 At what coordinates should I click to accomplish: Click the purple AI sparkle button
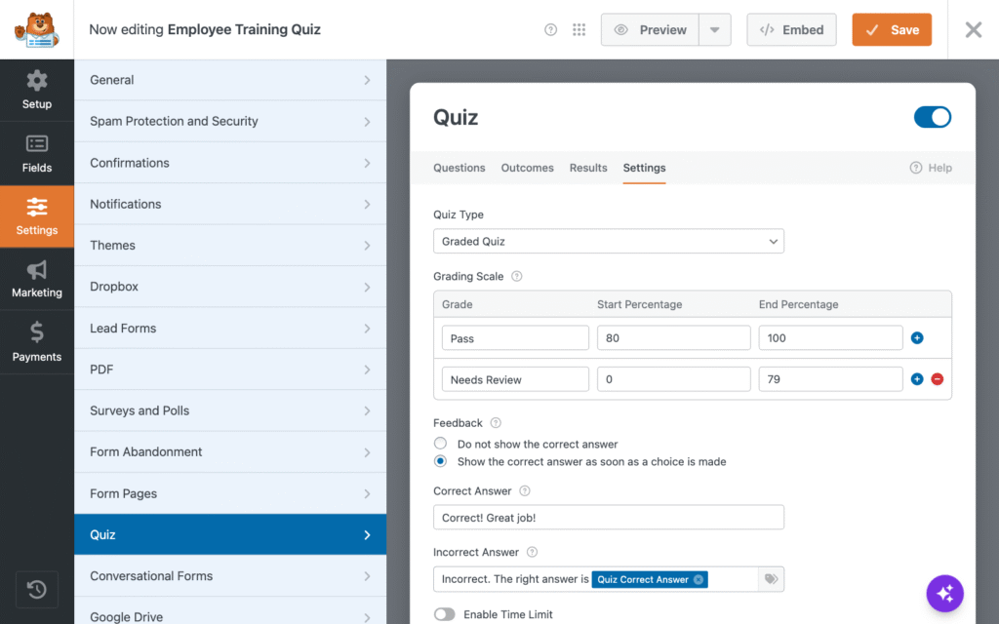click(944, 594)
